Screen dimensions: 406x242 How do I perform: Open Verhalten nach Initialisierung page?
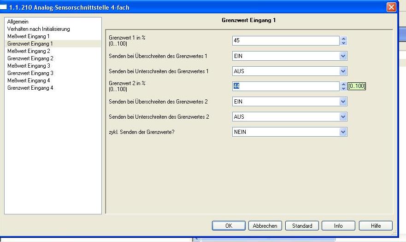point(38,29)
